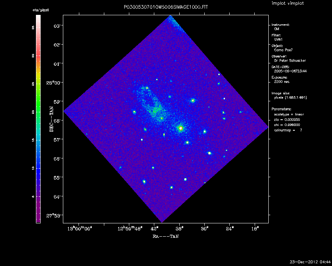Screen dimensions: 332x266
Task: Click the 03' declination tick label
Action: pyautogui.click(x=57, y=26)
